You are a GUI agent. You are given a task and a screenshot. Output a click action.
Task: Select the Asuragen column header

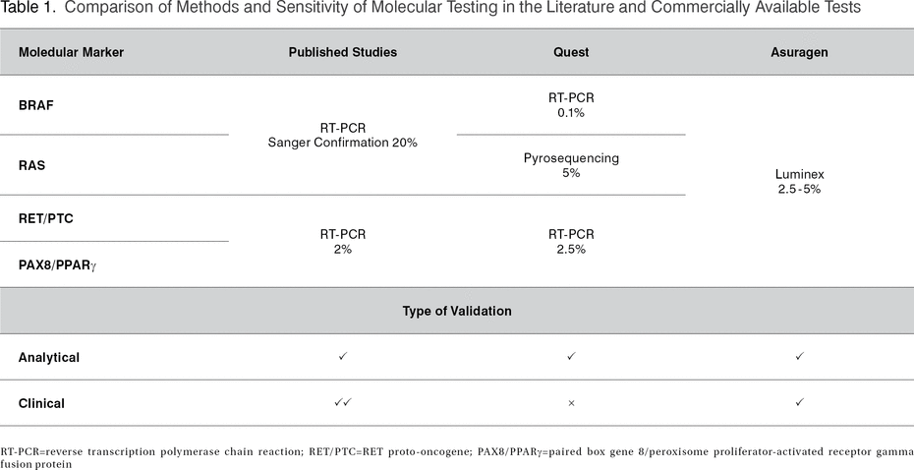click(799, 52)
